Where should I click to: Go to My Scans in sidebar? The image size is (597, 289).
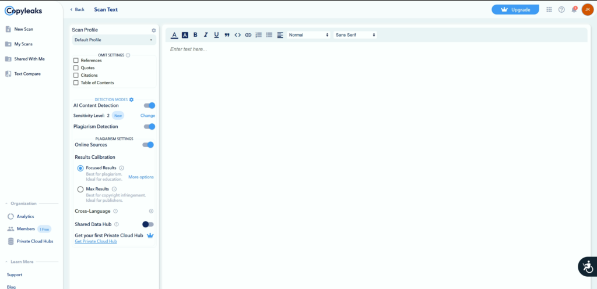coord(23,44)
